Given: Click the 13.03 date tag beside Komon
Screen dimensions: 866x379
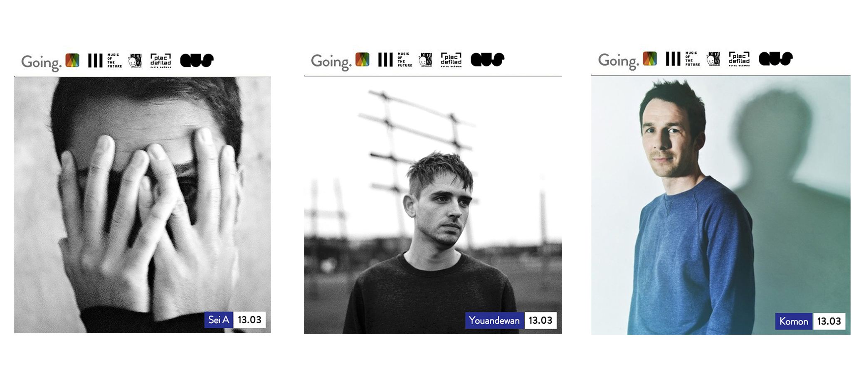Looking at the screenshot, I should tap(829, 321).
